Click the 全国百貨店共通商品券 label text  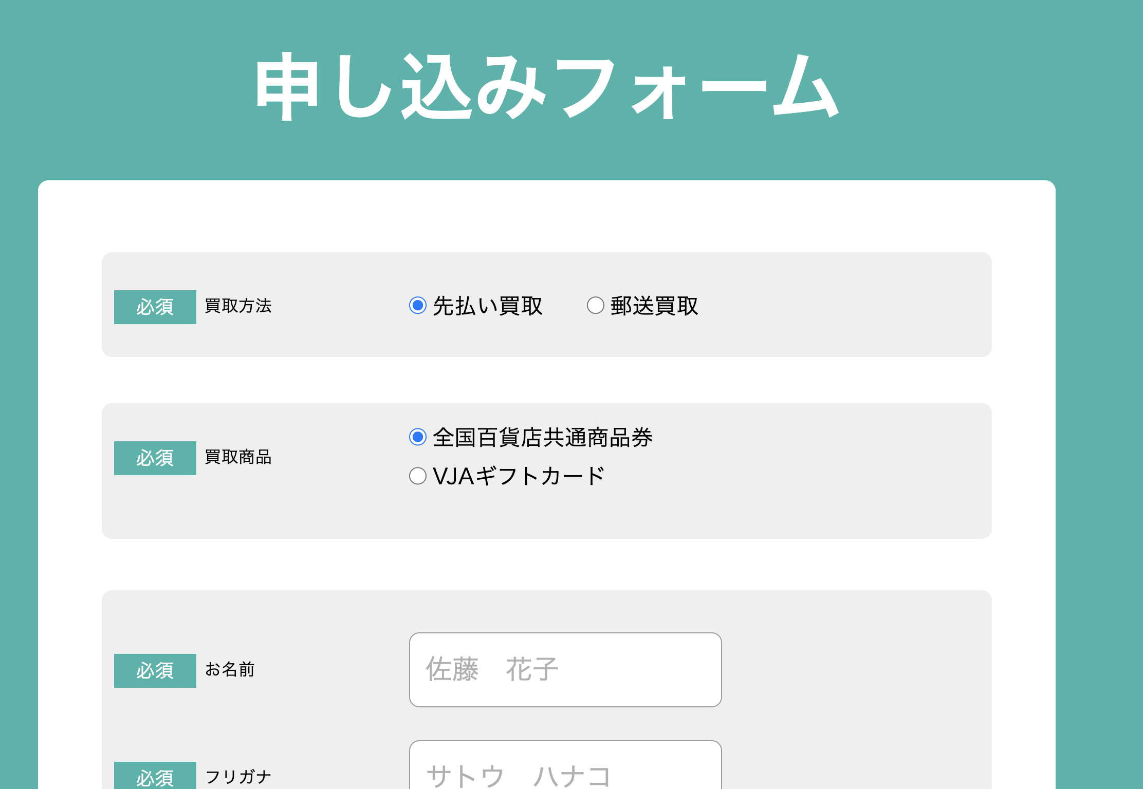click(542, 438)
